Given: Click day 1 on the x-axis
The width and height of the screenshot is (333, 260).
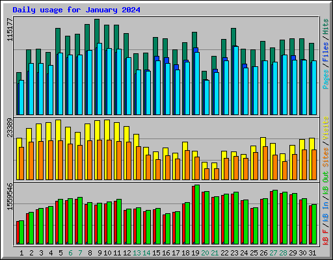Looking at the screenshot, I should [21, 253].
